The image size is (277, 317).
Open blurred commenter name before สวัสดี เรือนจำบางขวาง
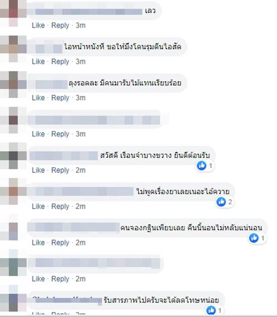[x=63, y=156]
